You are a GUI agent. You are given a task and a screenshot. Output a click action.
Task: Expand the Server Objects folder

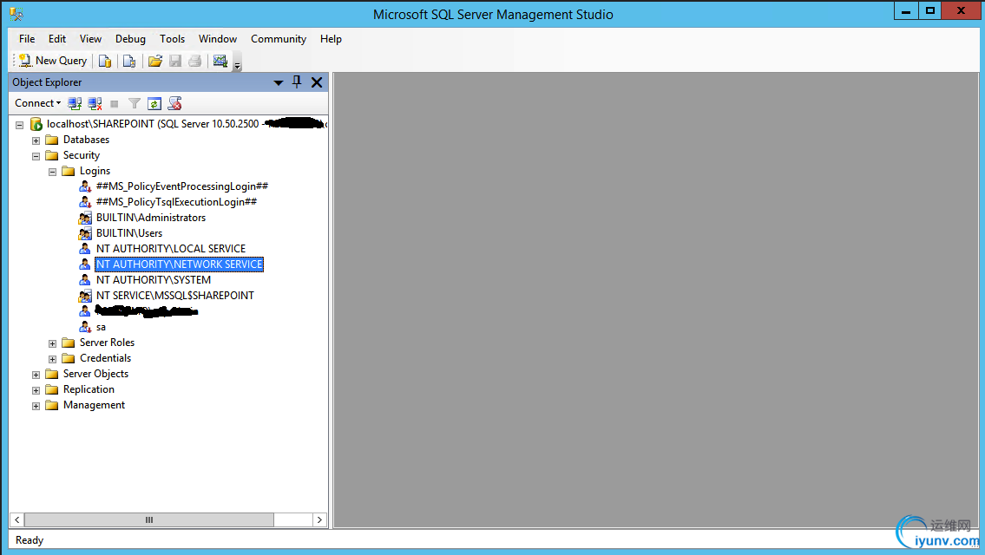click(36, 374)
